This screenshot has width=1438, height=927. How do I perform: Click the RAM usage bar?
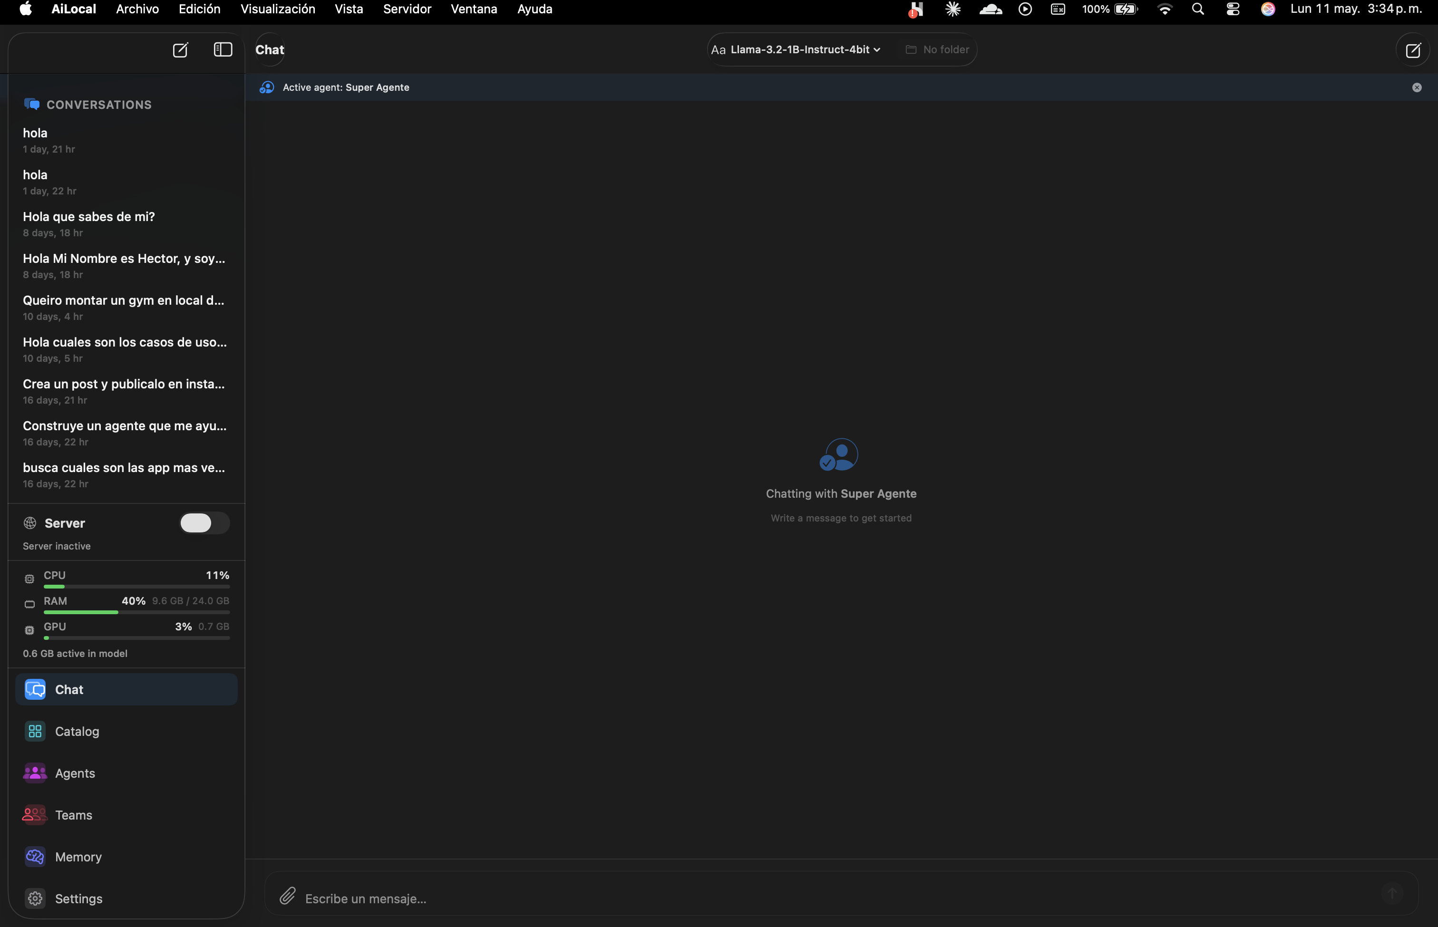pos(136,612)
